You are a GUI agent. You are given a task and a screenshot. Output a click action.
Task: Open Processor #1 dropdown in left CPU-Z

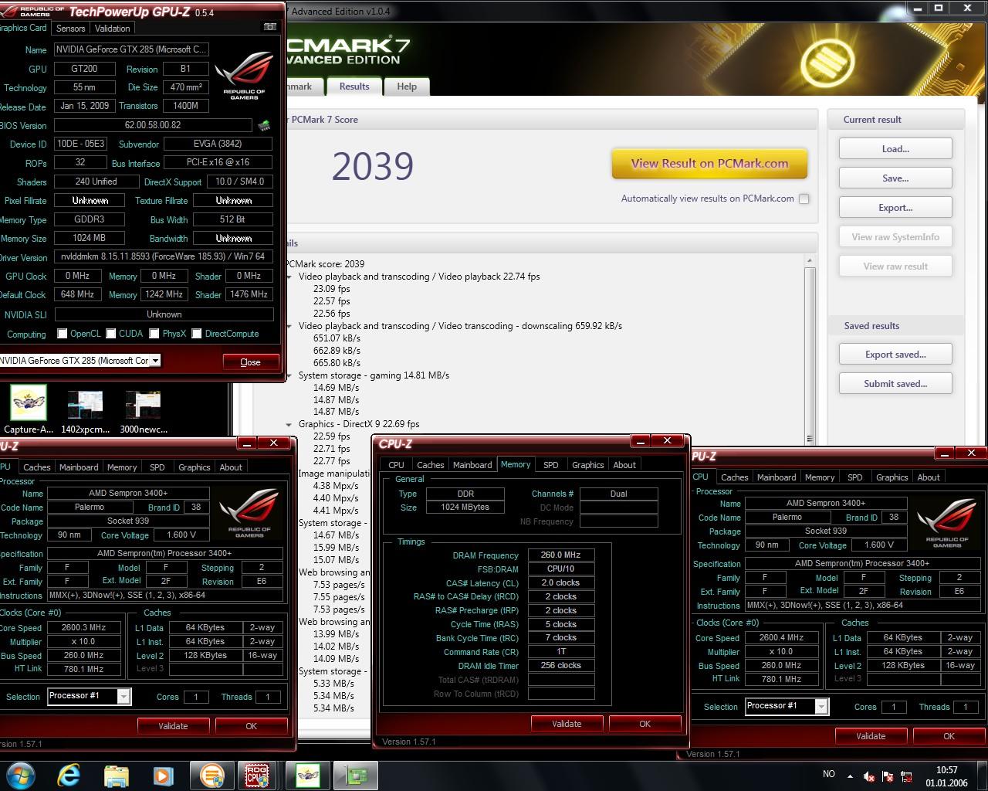[123, 696]
